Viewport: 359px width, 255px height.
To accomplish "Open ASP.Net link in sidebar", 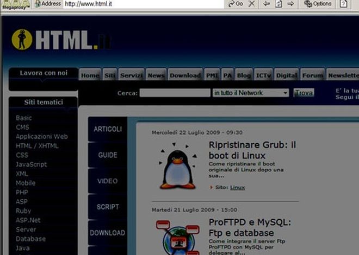I will pyautogui.click(x=28, y=220).
